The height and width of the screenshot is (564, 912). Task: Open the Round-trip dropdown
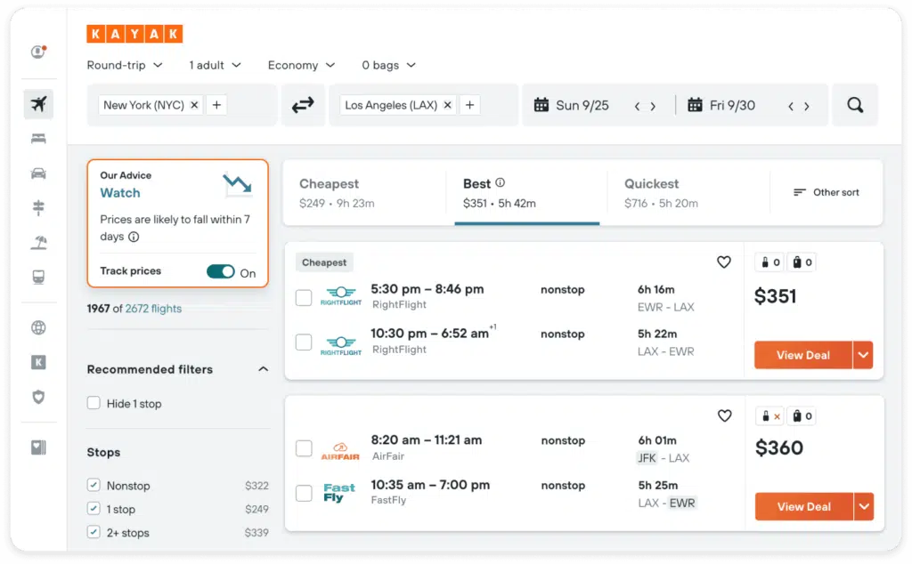pos(125,65)
